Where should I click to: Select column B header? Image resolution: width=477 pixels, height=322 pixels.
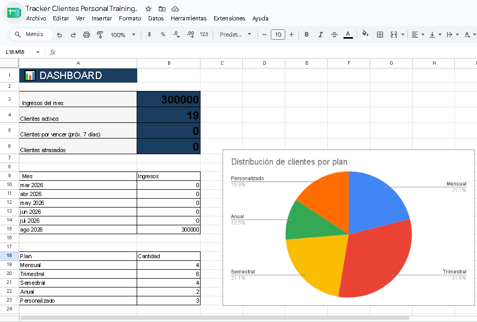[169, 63]
